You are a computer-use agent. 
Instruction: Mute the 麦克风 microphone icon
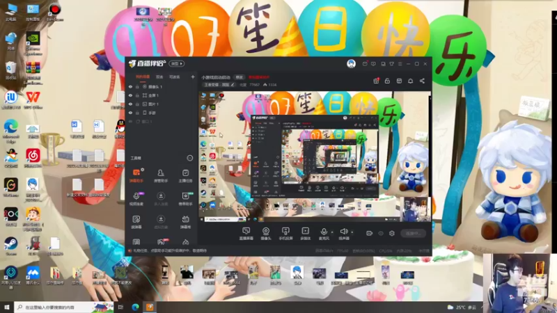pos(324,232)
